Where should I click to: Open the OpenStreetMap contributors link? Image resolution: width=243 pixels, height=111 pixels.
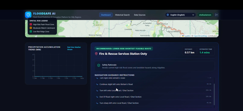(x=200, y=36)
